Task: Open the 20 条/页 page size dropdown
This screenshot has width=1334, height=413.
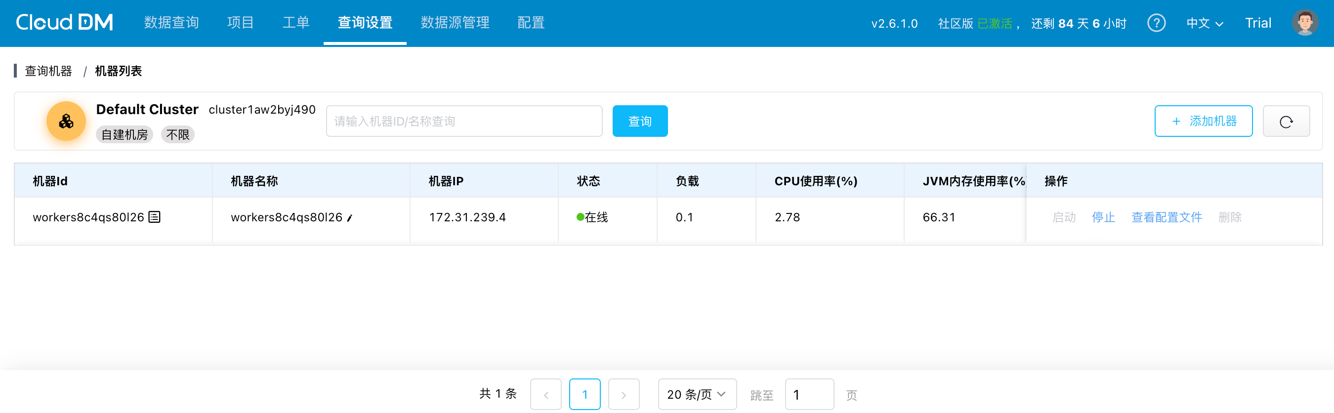Action: pos(697,394)
